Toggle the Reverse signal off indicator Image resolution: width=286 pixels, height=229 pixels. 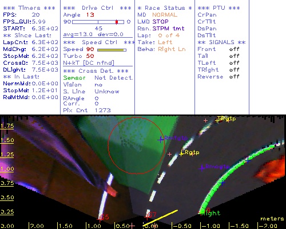[x=234, y=77]
